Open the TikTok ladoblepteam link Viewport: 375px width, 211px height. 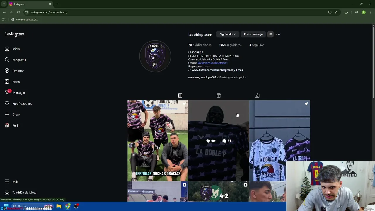tap(217, 70)
